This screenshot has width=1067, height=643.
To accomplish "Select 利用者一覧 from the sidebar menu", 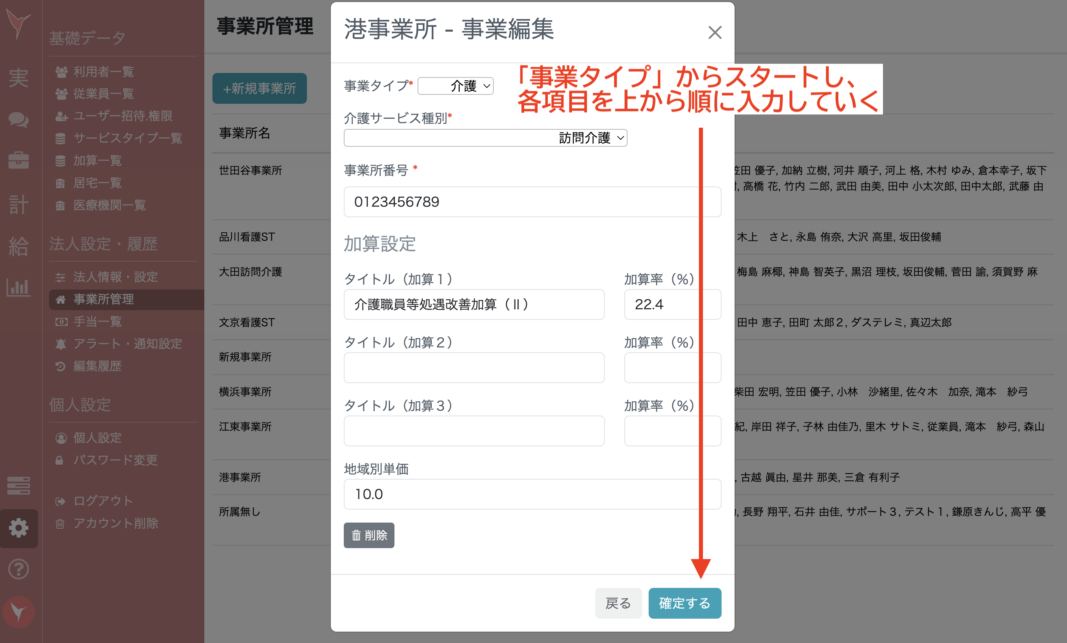I will tap(103, 72).
